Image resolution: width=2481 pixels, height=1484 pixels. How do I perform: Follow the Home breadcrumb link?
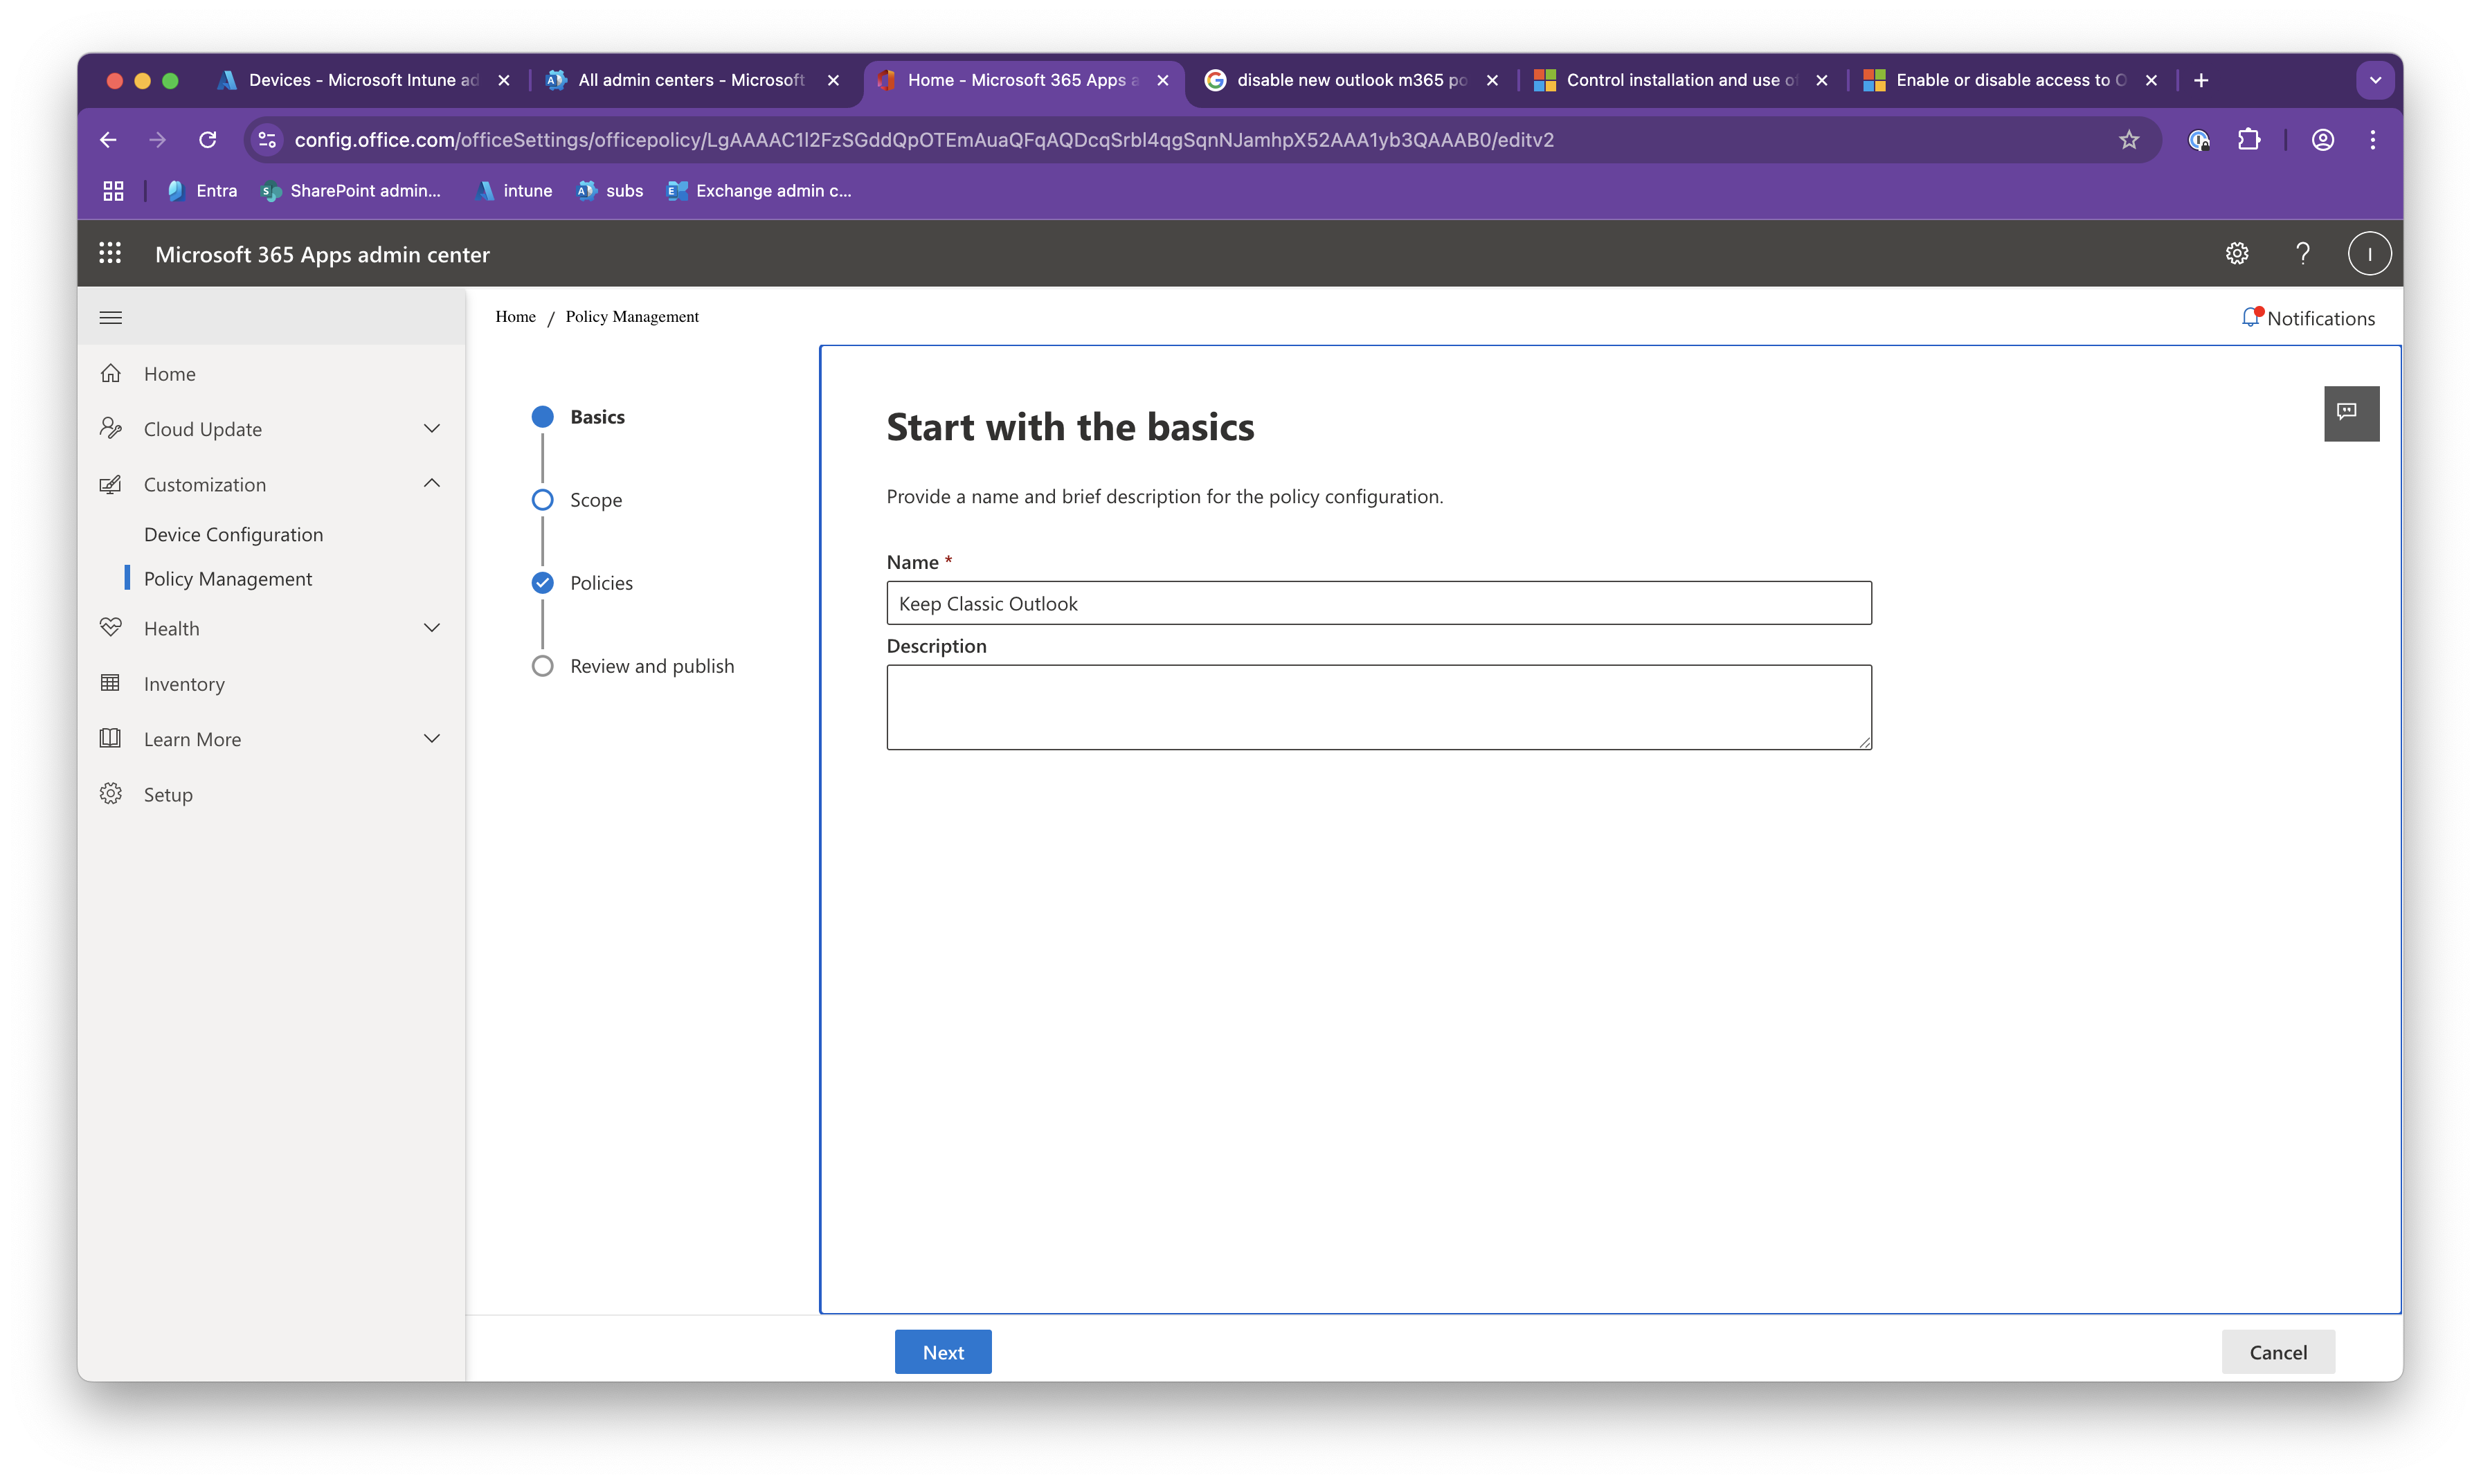(x=515, y=316)
